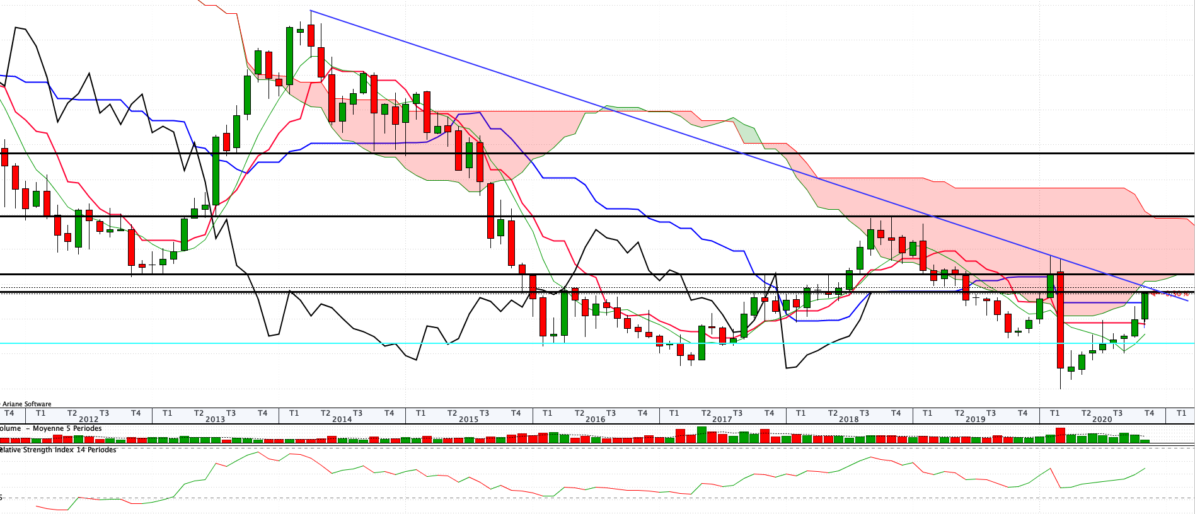This screenshot has width=1195, height=514.
Task: Select the cyan horizontal support line
Action: (x=597, y=343)
